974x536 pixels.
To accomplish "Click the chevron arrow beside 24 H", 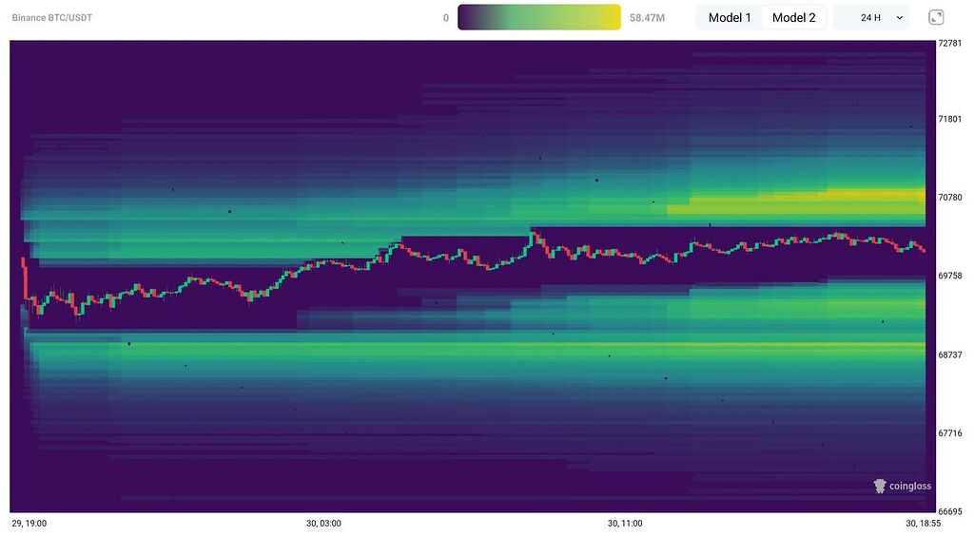I will click(899, 17).
